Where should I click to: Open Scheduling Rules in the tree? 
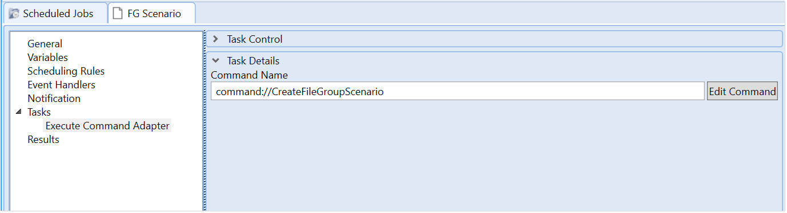coord(66,71)
